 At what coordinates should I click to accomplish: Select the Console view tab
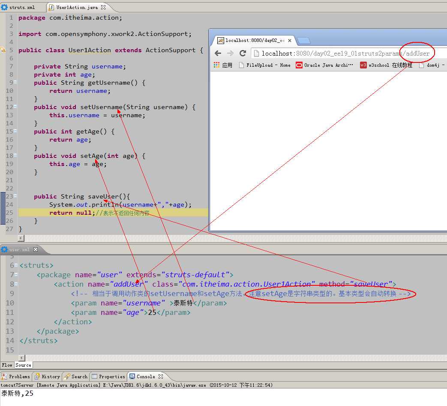coord(146,376)
